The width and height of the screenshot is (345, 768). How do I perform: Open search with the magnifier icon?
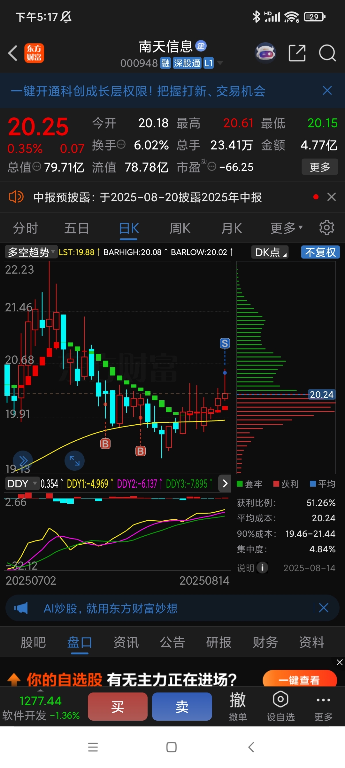pos(327,53)
